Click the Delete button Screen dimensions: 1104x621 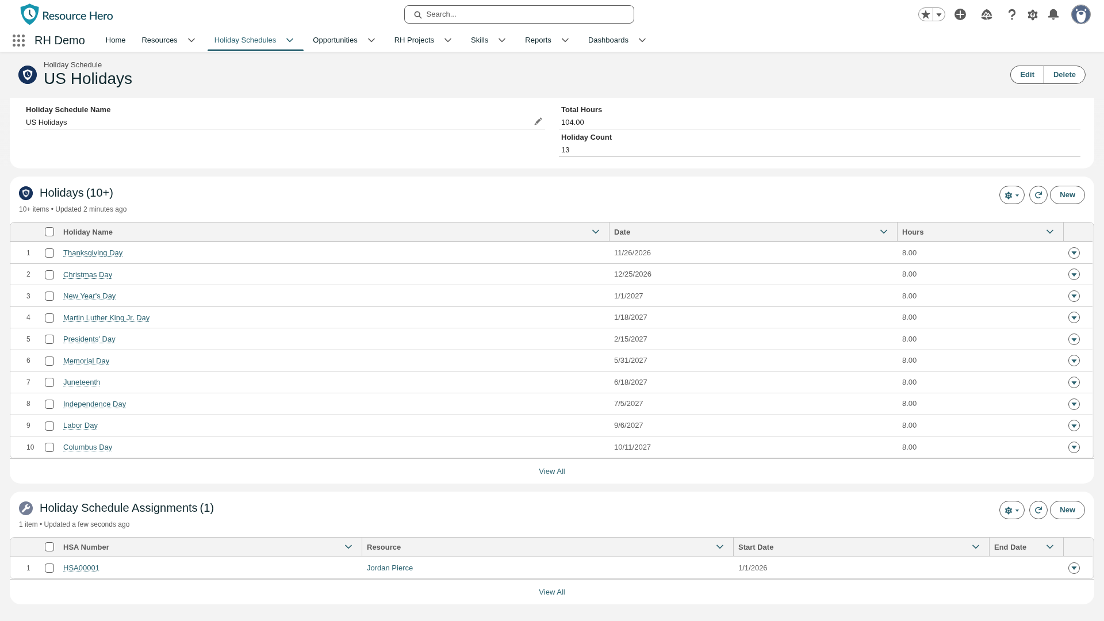1064,75
